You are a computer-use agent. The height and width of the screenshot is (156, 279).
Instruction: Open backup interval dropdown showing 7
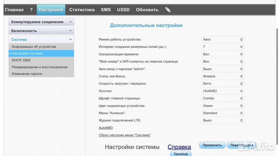click(x=223, y=47)
